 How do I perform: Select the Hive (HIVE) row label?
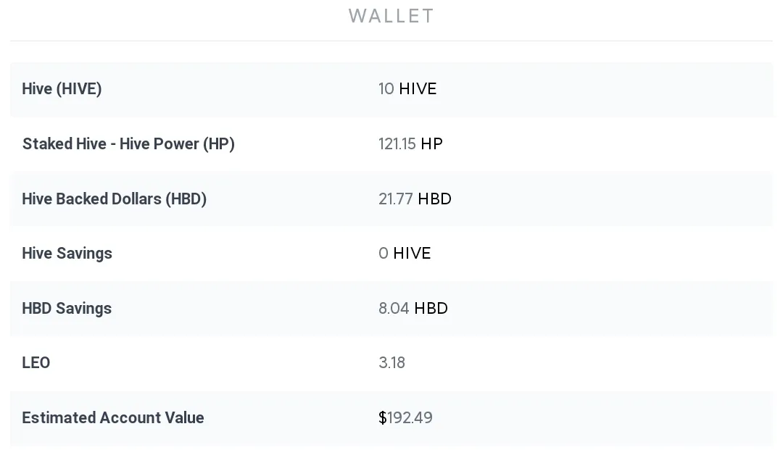pos(62,89)
